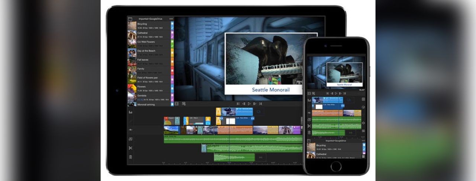Screen dimensions: 476x181
Task: Toggle the purple checkmark on Cathedral clip
Action: (x=172, y=36)
